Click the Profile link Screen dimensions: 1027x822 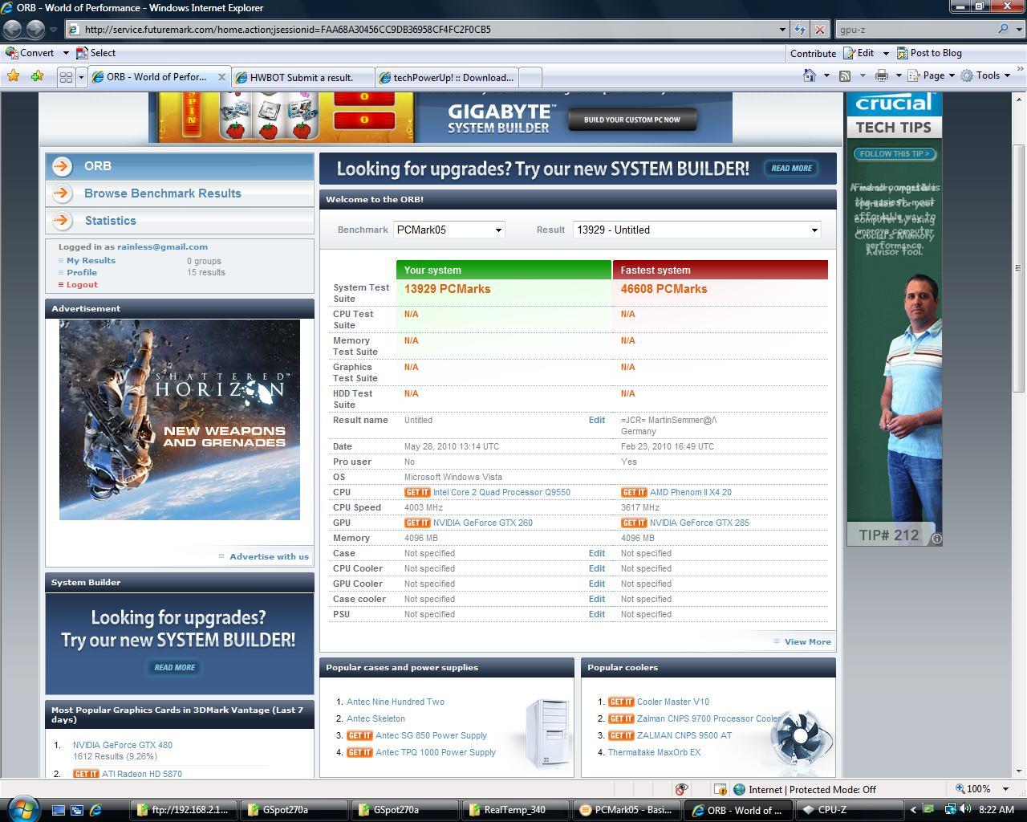click(82, 272)
